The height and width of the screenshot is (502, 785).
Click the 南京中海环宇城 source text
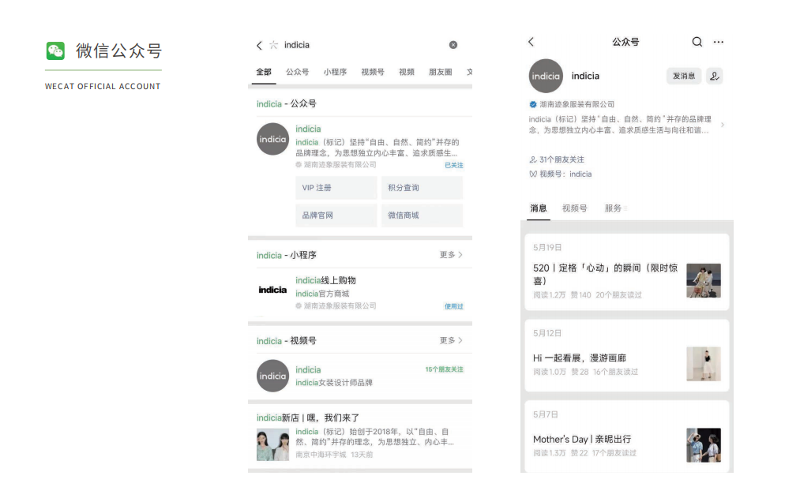tap(321, 455)
